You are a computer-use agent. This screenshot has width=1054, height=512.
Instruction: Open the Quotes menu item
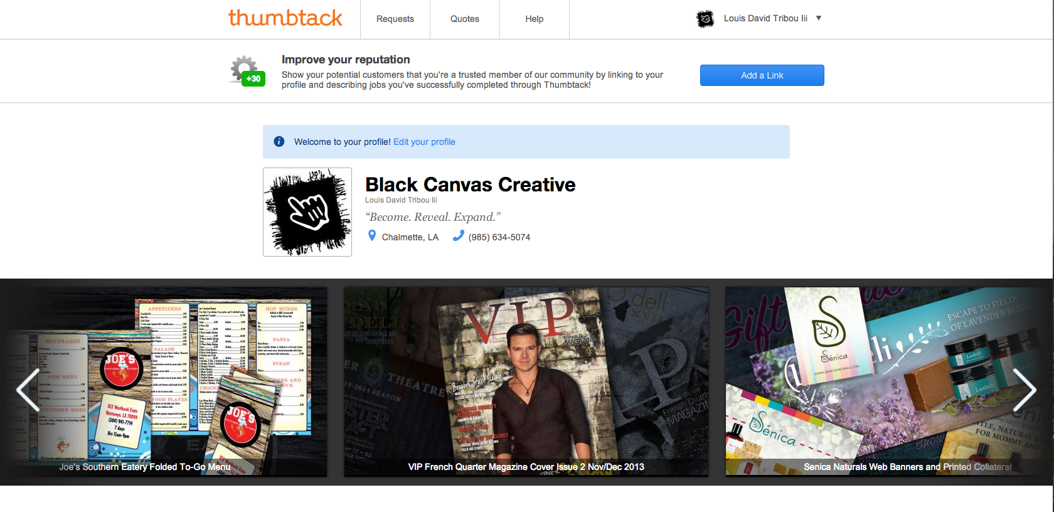tap(465, 19)
